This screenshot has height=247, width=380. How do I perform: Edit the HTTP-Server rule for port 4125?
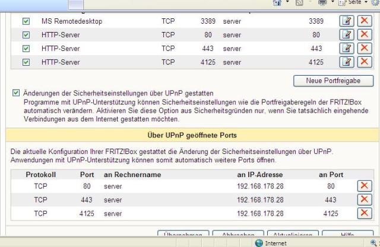[347, 62]
